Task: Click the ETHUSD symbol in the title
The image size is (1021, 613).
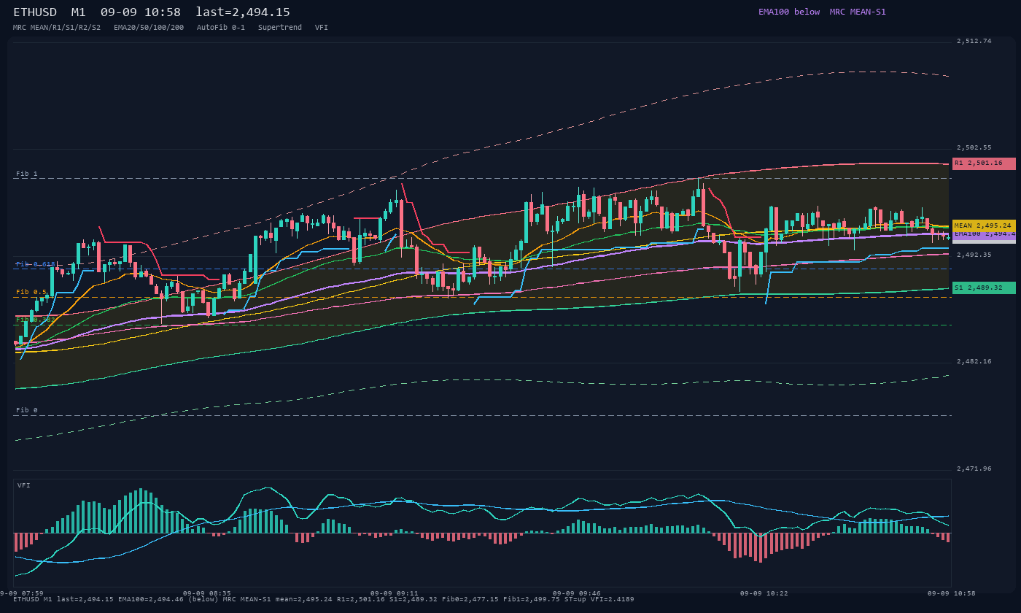Action: [35, 12]
